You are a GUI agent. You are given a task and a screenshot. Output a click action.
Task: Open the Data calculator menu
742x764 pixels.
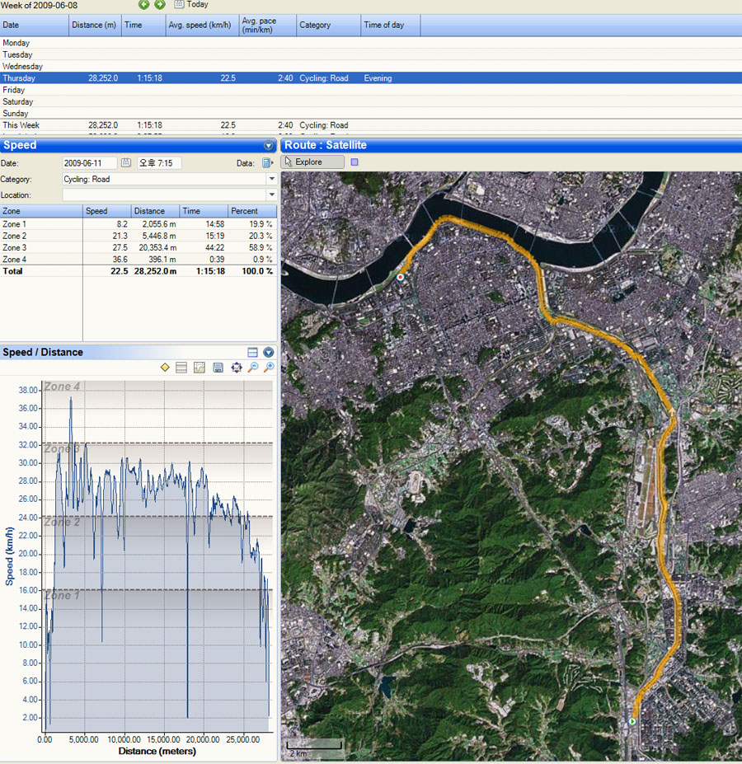[267, 163]
